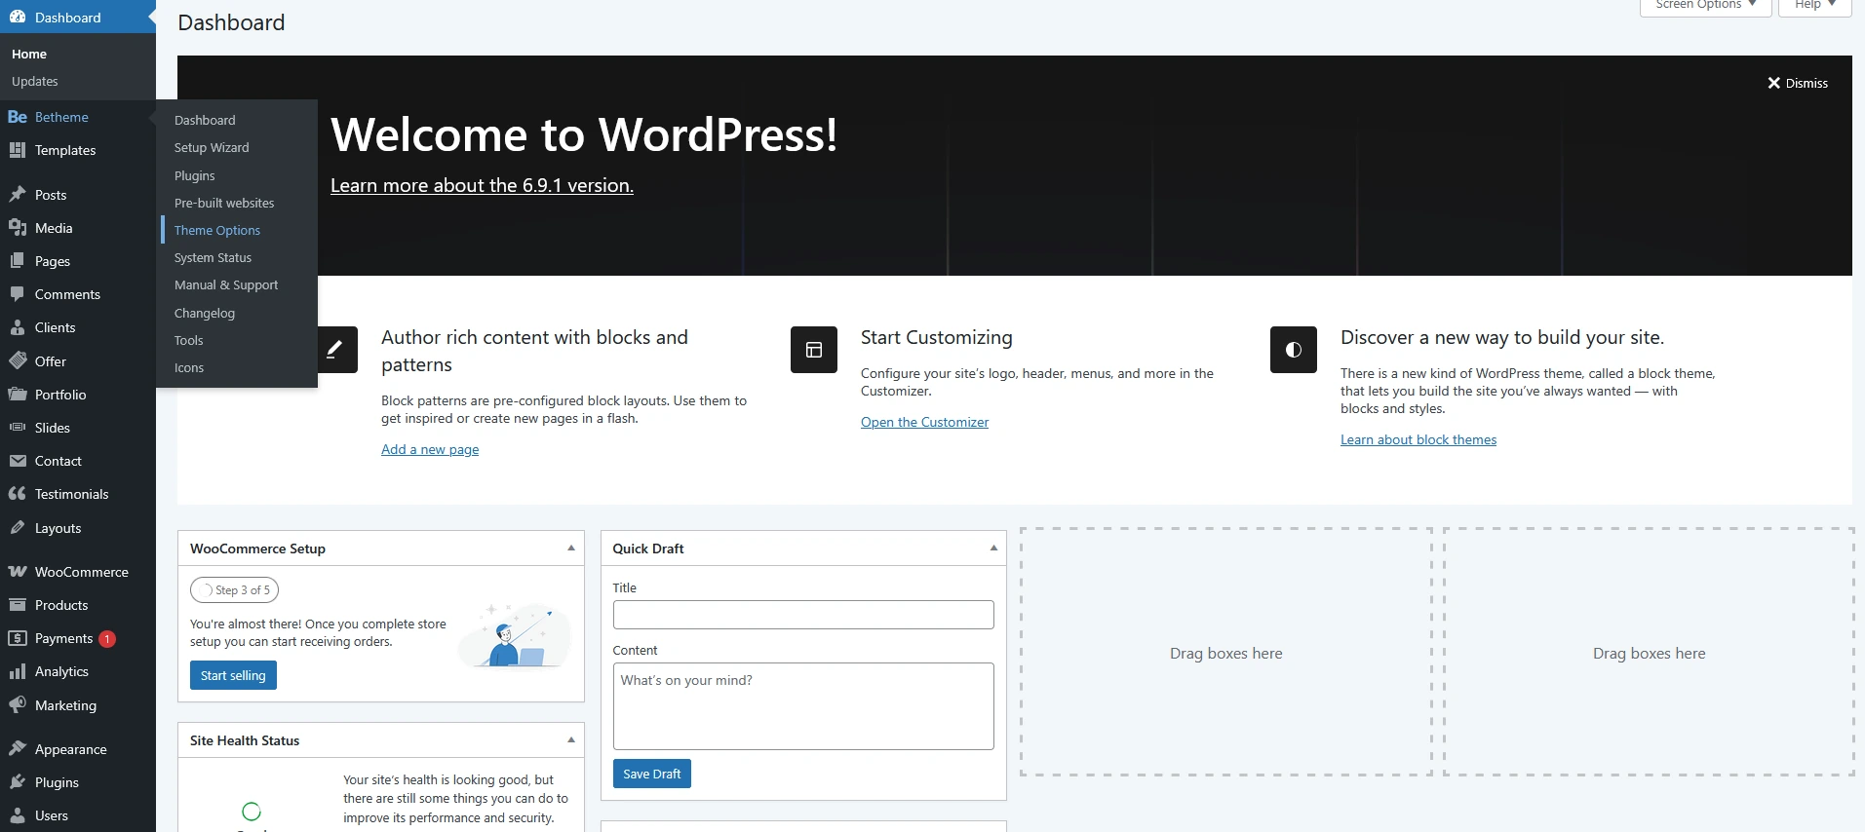Click the Appearance paintbrush icon
This screenshot has height=832, width=1865.
click(18, 749)
